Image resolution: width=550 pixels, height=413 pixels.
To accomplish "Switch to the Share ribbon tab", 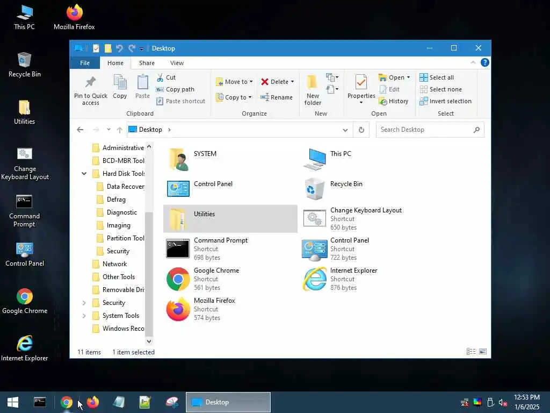I will (x=147, y=63).
